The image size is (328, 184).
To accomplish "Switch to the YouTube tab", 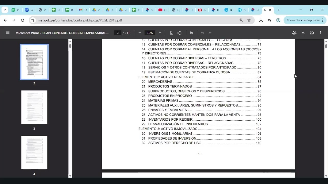I will click(162, 10).
